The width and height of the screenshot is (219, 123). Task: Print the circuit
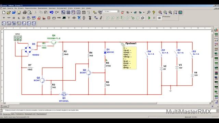(25, 13)
